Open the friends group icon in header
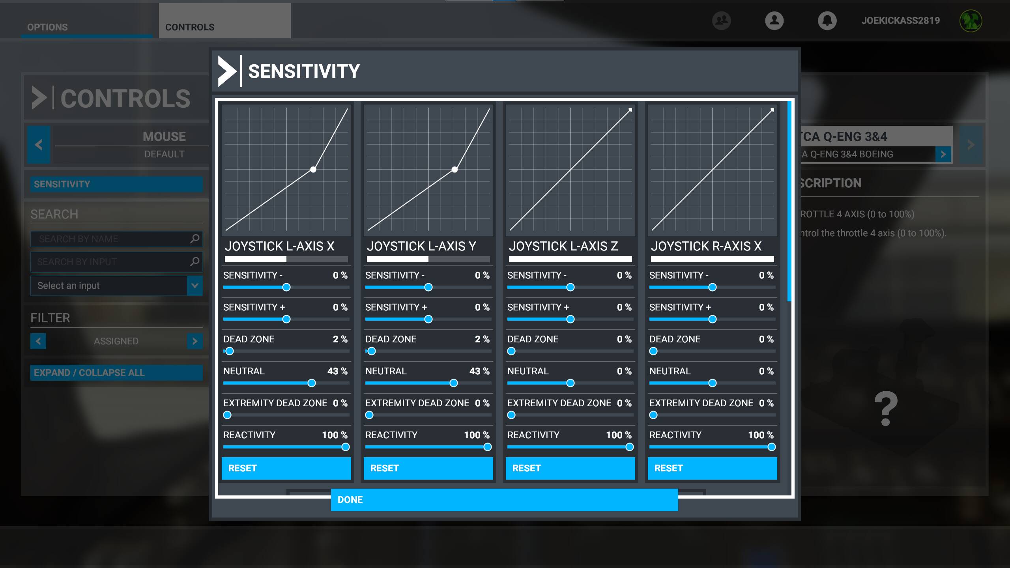The width and height of the screenshot is (1010, 568). [x=721, y=21]
